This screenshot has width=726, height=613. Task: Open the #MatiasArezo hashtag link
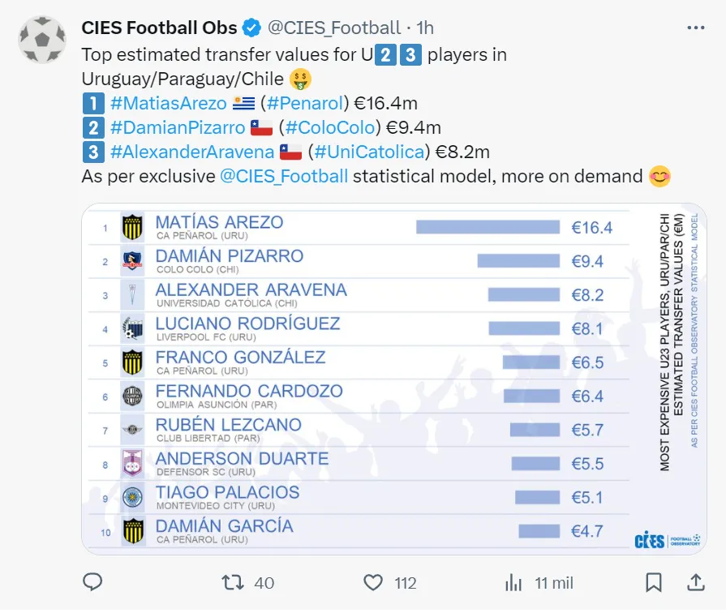[x=167, y=104]
